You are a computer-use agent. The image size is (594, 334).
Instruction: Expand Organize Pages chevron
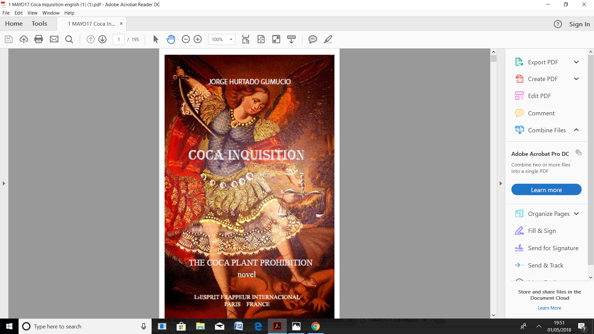[576, 214]
